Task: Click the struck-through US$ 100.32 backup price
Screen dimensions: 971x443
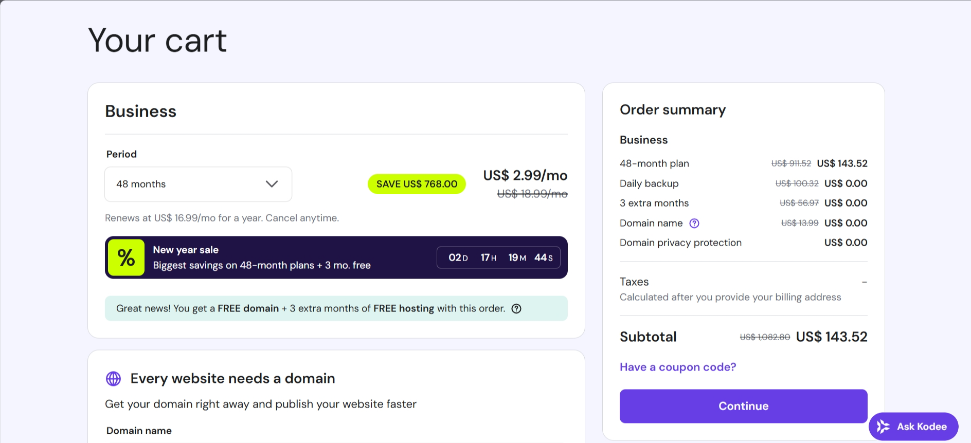Action: (797, 183)
